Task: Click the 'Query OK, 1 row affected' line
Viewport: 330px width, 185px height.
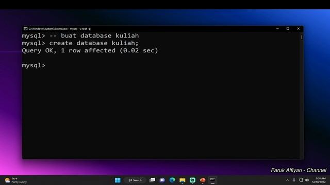Action: point(90,50)
